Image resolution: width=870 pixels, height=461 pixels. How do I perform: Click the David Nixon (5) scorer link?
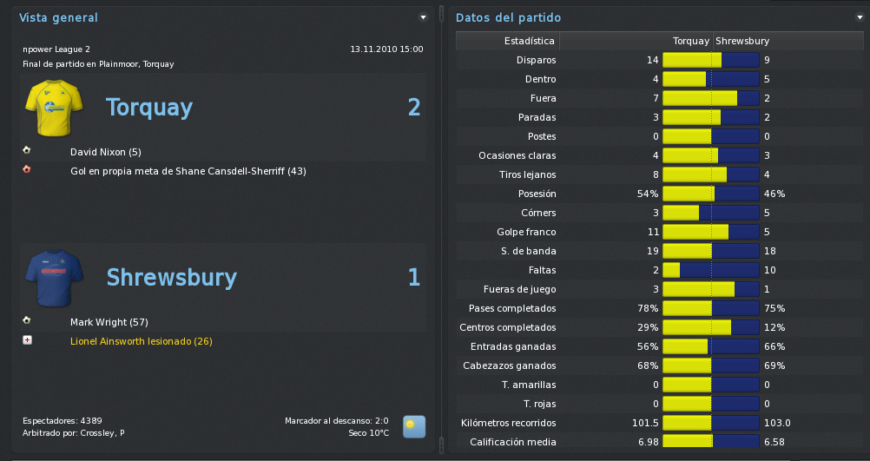click(x=106, y=152)
